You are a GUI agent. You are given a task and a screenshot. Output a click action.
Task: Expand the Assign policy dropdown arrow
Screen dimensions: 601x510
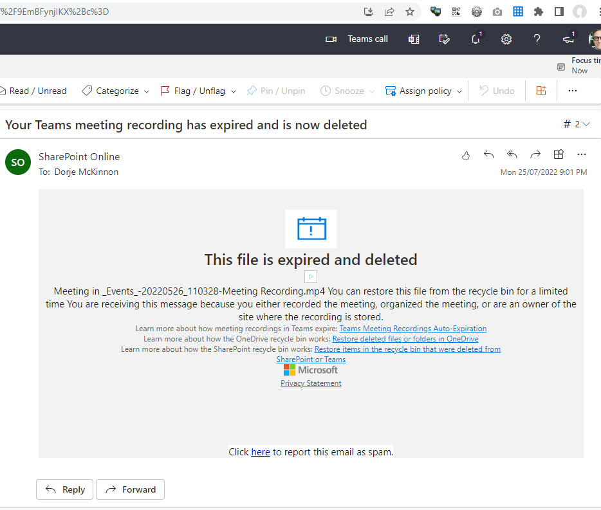(459, 91)
